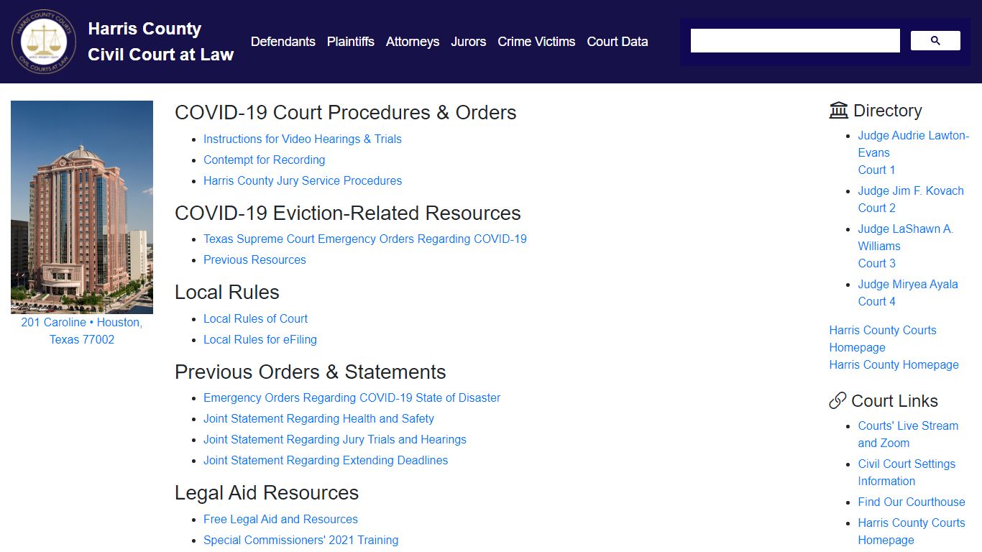Open Judge Miryea Ayala Court 4 link
This screenshot has height=552, width=982.
click(x=908, y=293)
